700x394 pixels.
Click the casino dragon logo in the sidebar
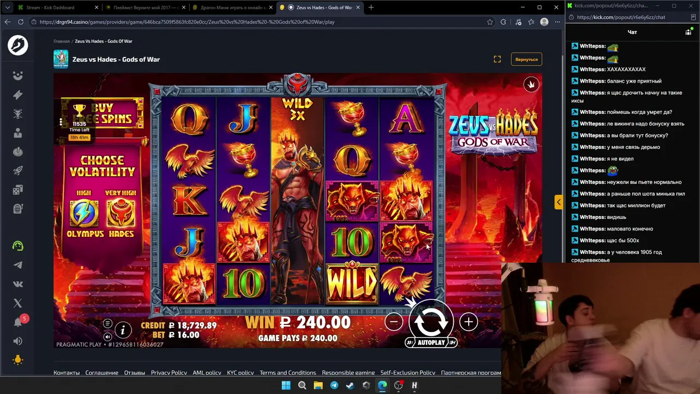17,45
